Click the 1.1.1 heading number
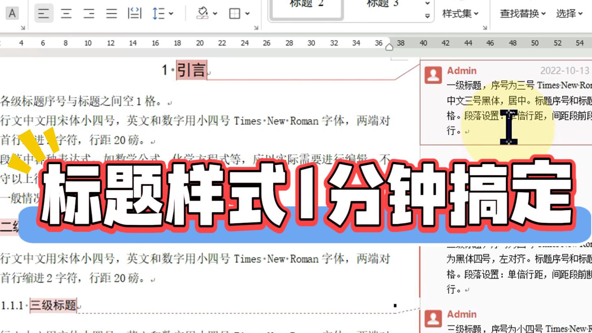The height and width of the screenshot is (333, 592). coord(12,305)
